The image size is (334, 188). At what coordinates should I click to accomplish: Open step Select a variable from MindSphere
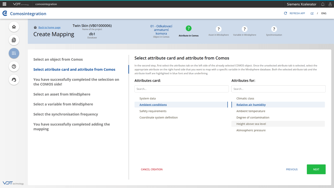click(x=63, y=104)
